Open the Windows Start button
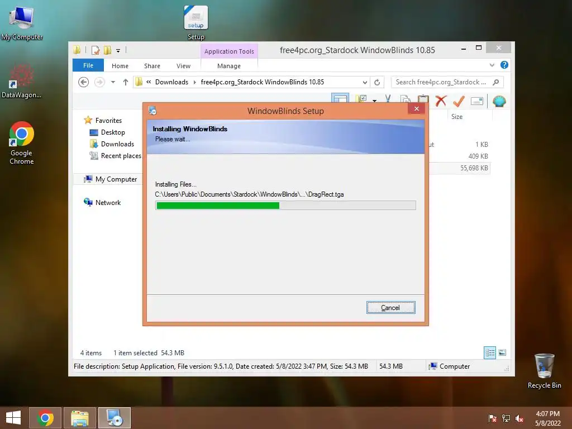 point(13,418)
